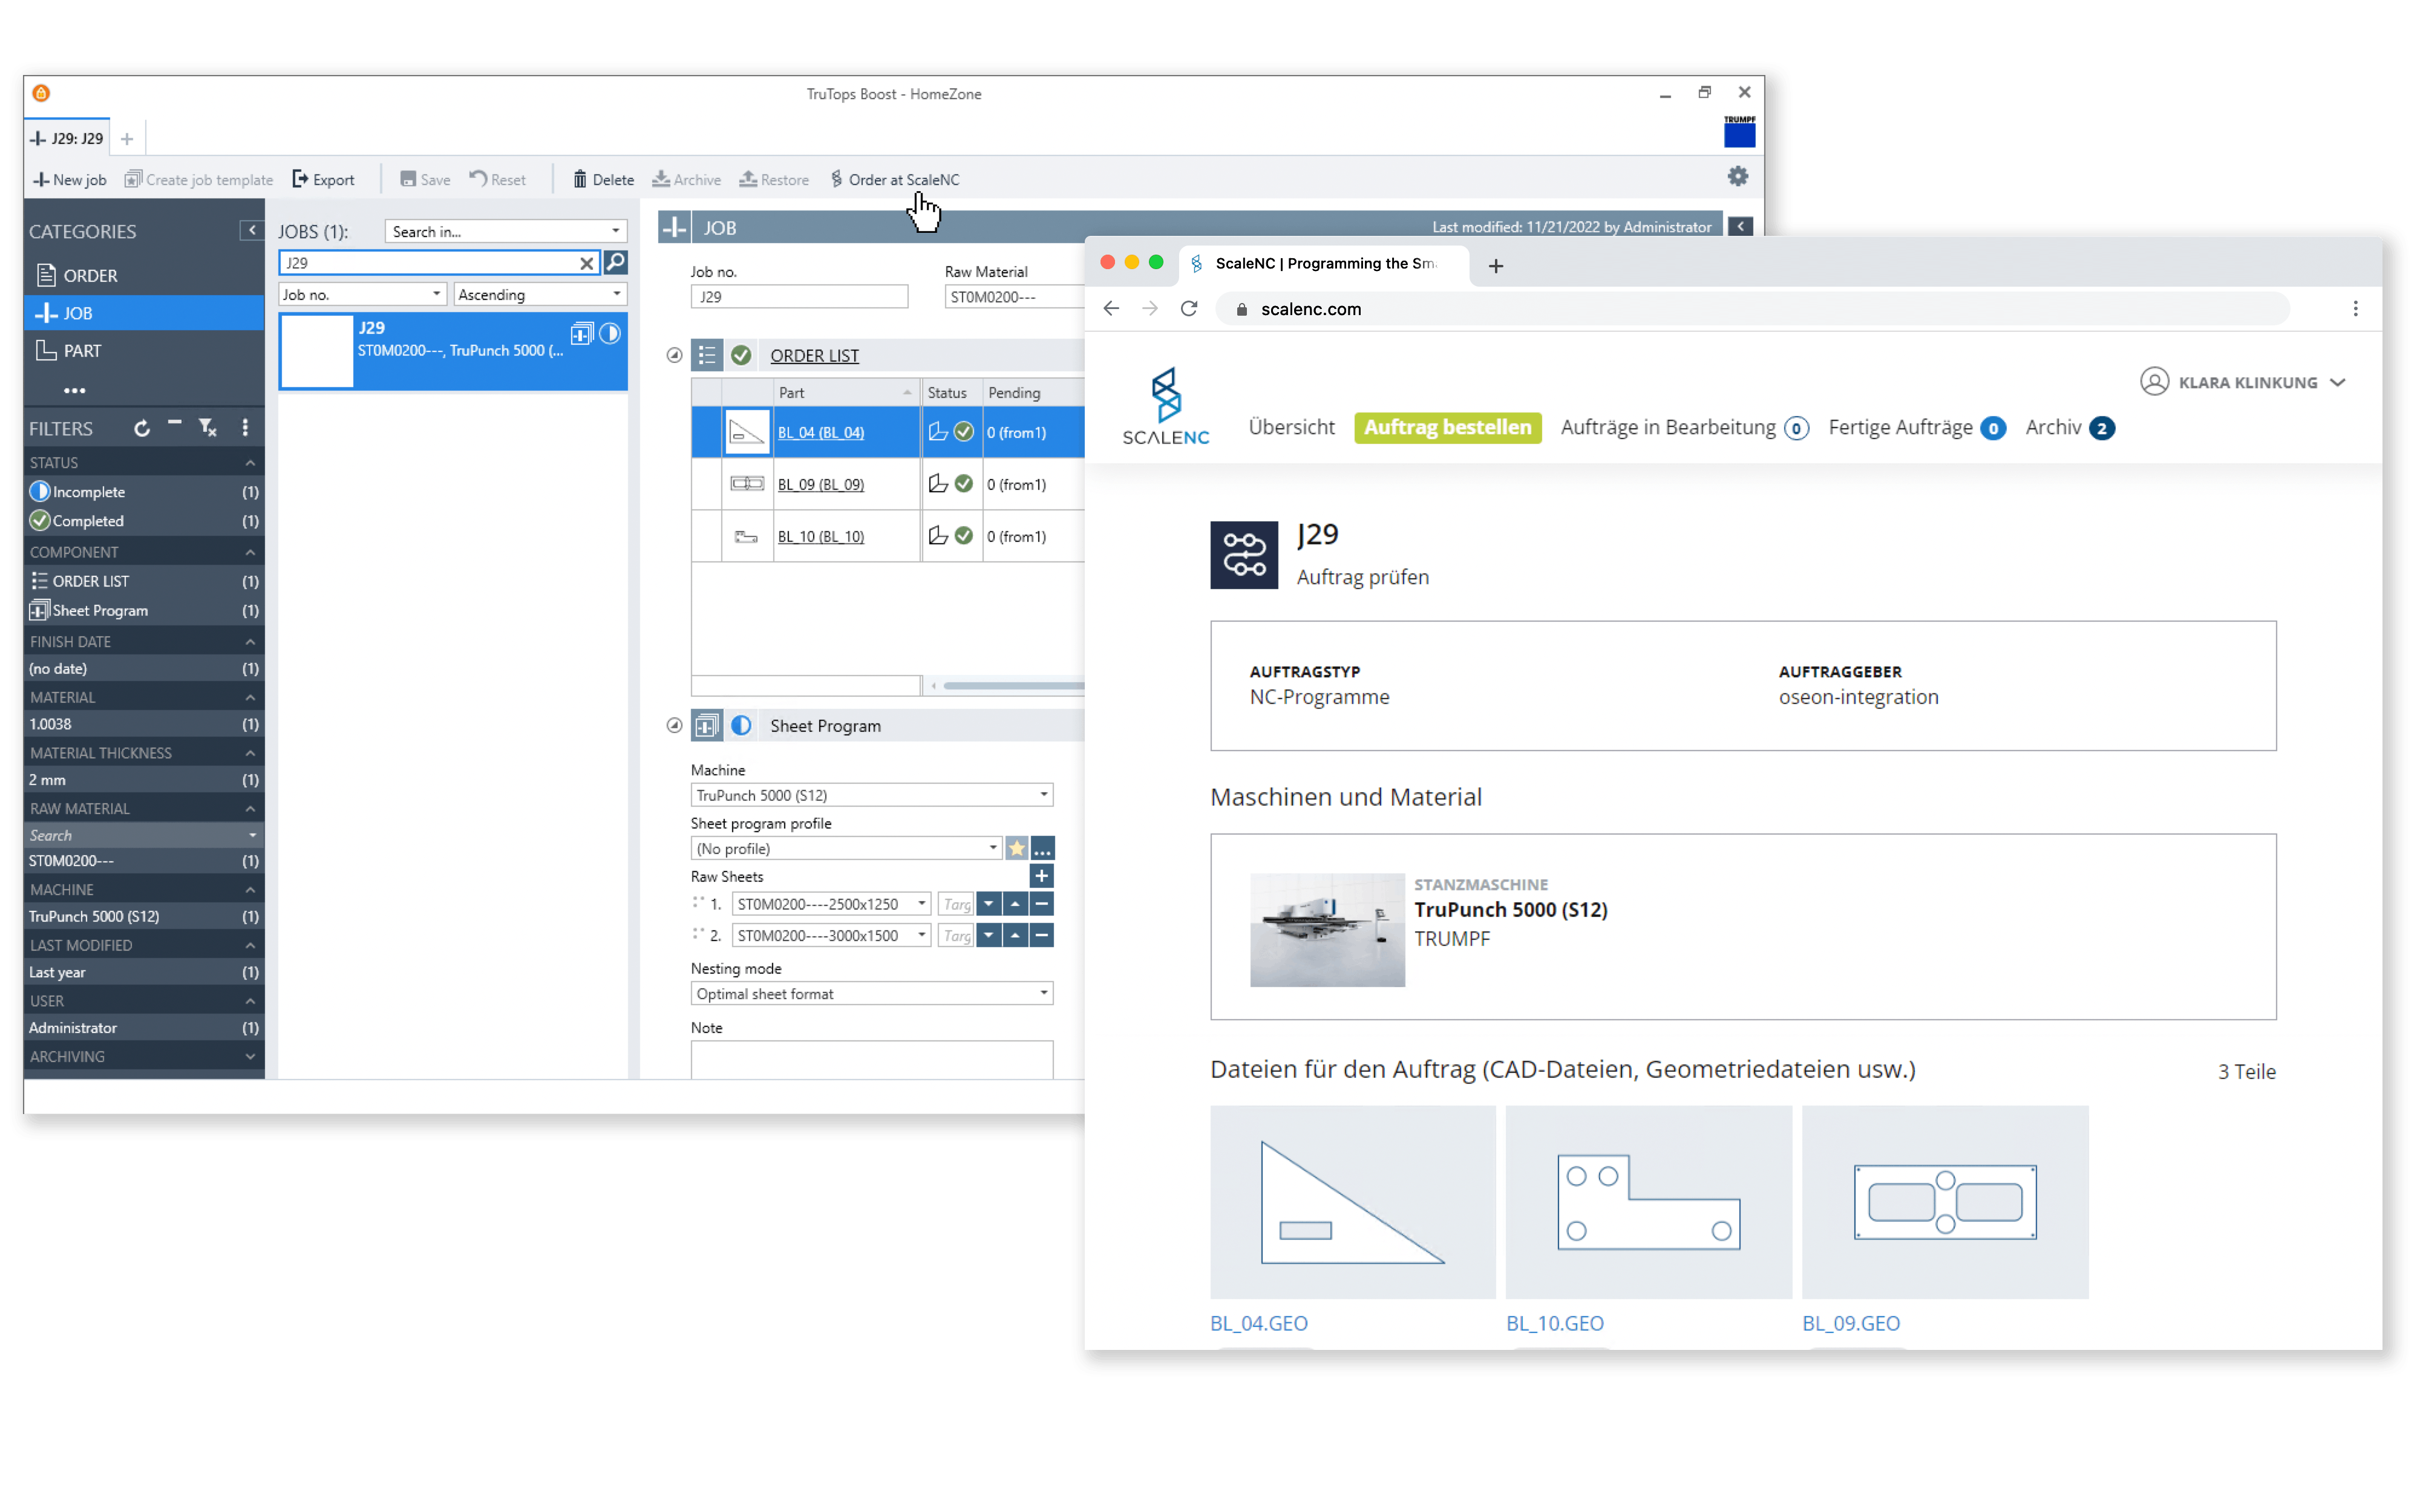This screenshot has width=2420, height=1512.
Task: Collapse FINISH DATE filter section
Action: (250, 642)
